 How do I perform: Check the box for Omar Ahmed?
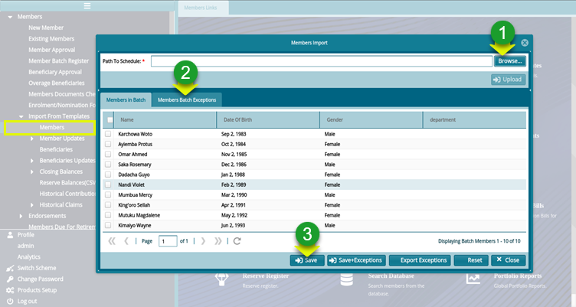point(108,154)
